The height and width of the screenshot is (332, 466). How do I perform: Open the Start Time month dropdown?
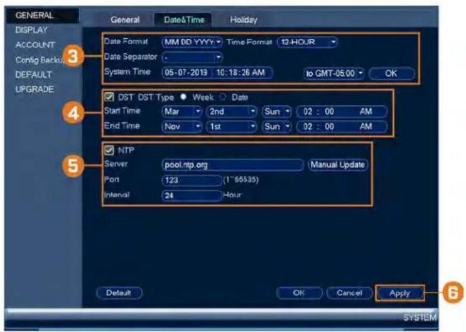(182, 111)
